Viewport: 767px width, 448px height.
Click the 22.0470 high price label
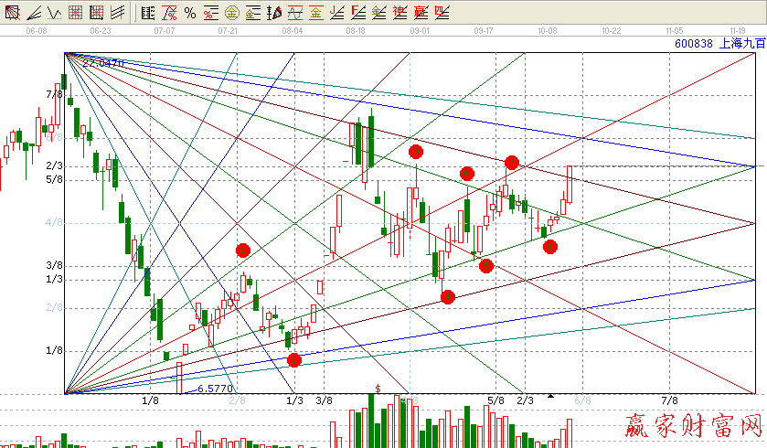coord(101,64)
